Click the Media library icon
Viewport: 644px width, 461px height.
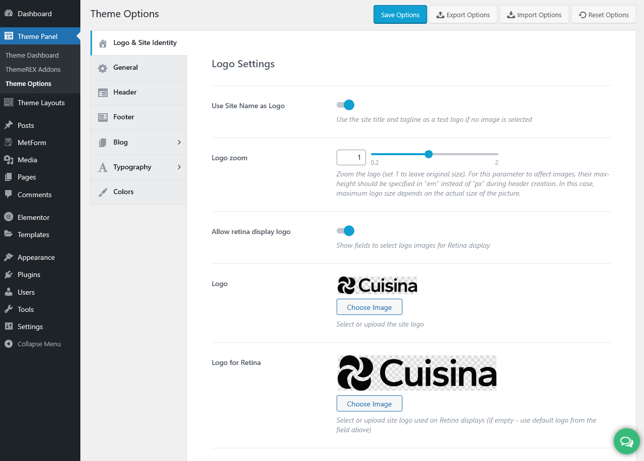(x=9, y=160)
